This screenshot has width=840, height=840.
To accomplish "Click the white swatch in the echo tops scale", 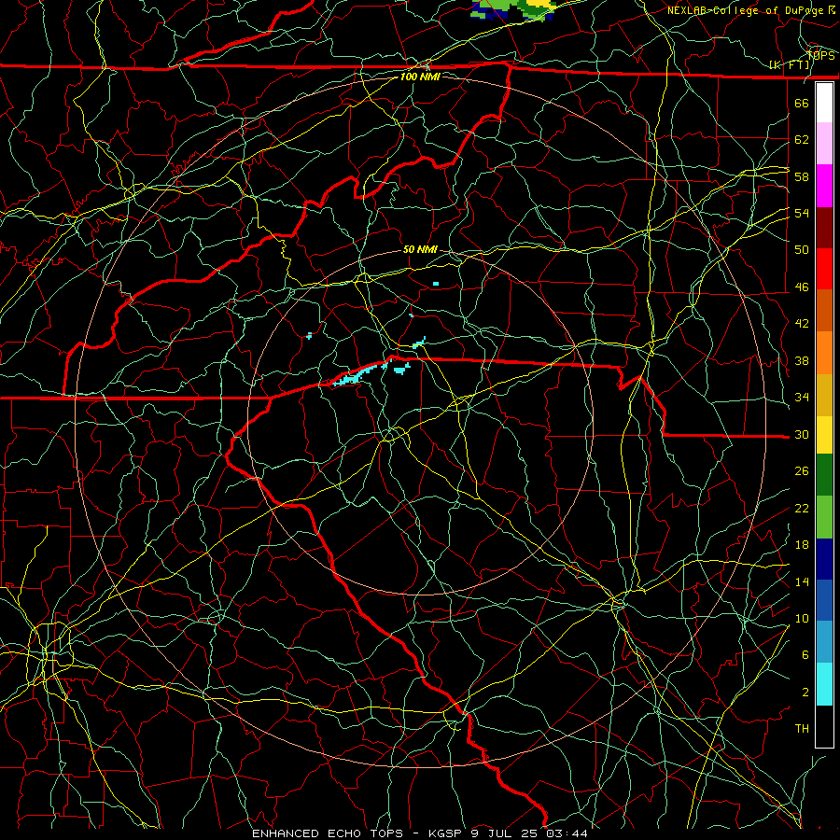I will coord(824,103).
